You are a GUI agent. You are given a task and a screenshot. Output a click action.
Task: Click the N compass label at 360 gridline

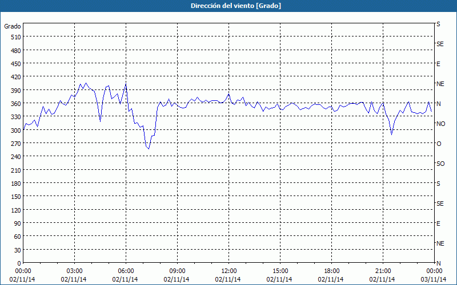click(439, 104)
